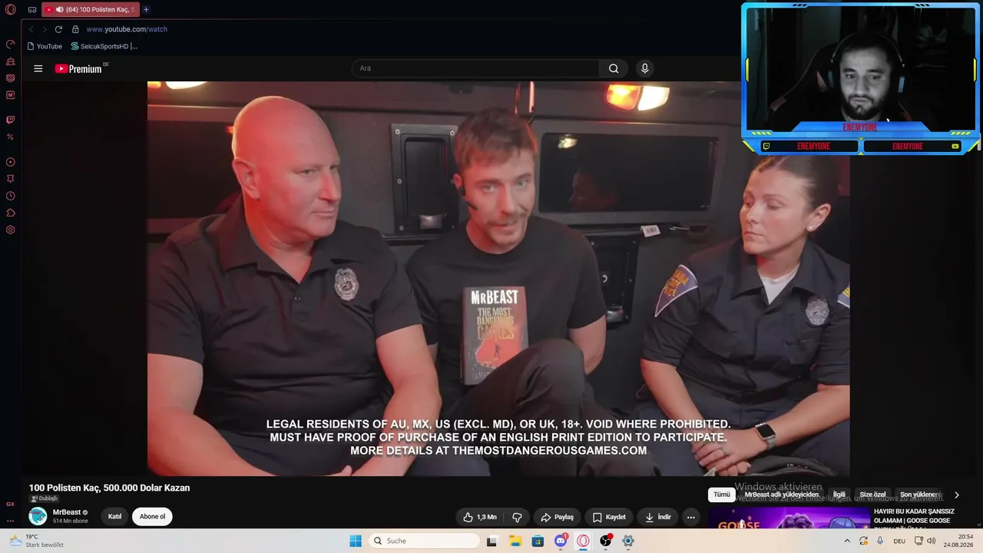Viewport: 983px width, 553px height.
Task: Open sidebar three-dots setup menu
Action: click(11, 522)
